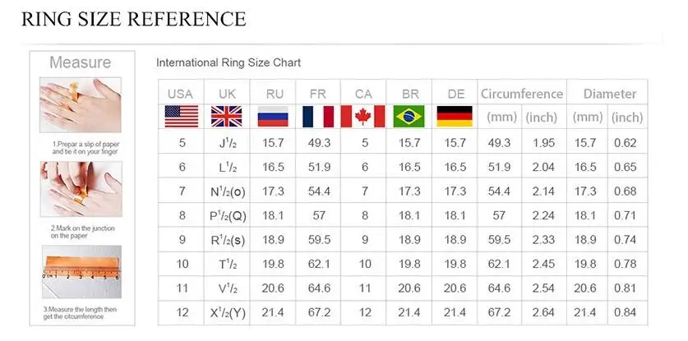Click the FR value 57 cell
The height and width of the screenshot is (341, 688).
tap(318, 215)
